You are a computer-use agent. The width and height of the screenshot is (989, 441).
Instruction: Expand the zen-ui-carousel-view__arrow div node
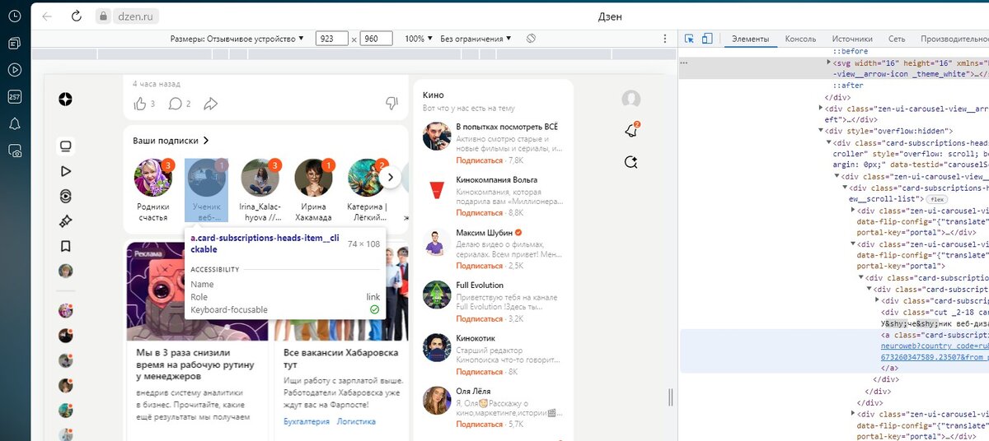tap(821, 108)
